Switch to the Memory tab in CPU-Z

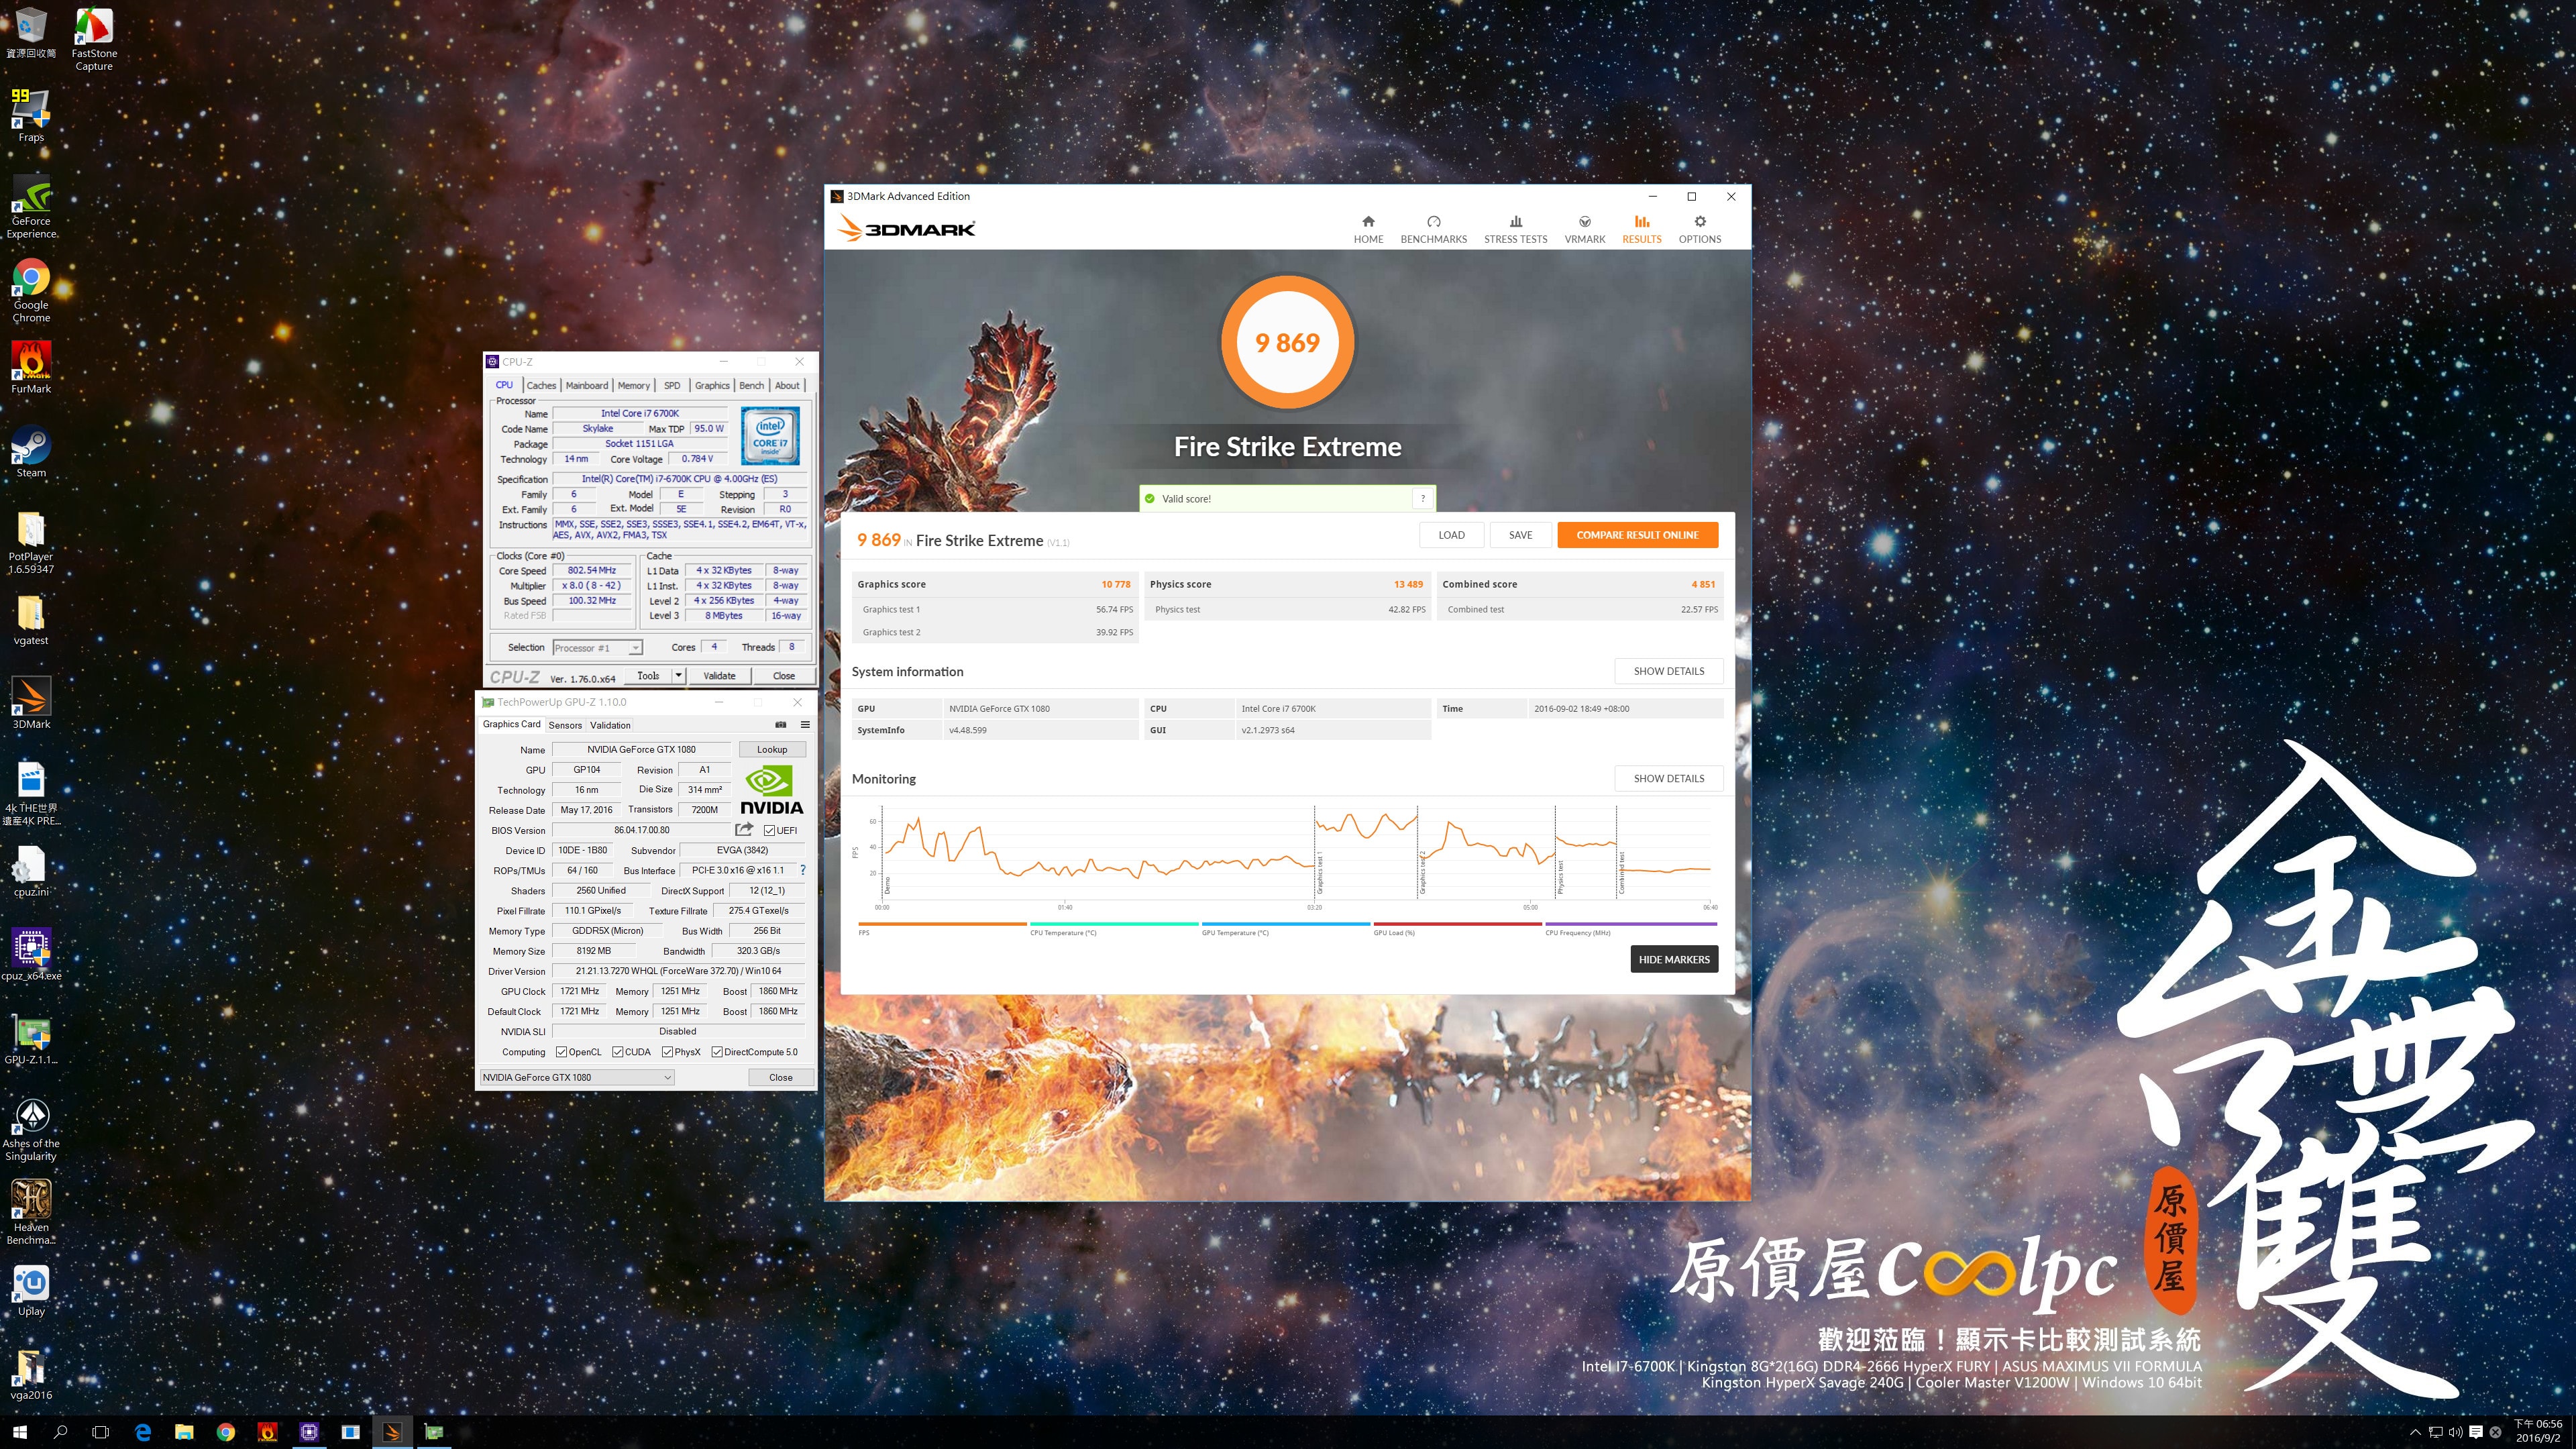point(633,385)
